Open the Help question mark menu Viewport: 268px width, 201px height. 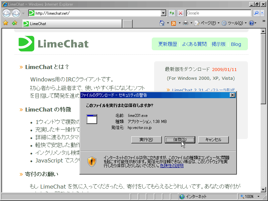click(x=253, y=23)
